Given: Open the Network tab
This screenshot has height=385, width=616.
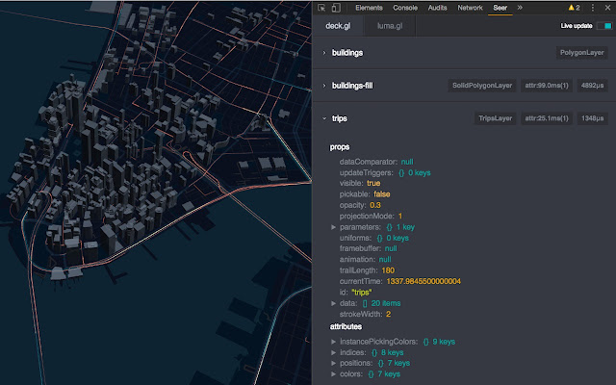Looking at the screenshot, I should pyautogui.click(x=470, y=7).
